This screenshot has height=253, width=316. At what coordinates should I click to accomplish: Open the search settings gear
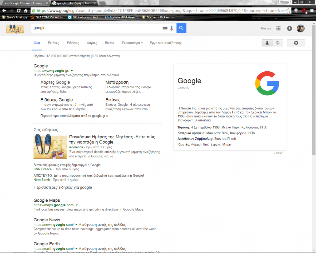[296, 43]
